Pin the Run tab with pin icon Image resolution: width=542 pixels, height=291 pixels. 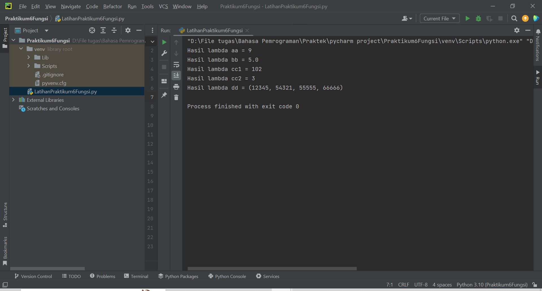coord(164,96)
